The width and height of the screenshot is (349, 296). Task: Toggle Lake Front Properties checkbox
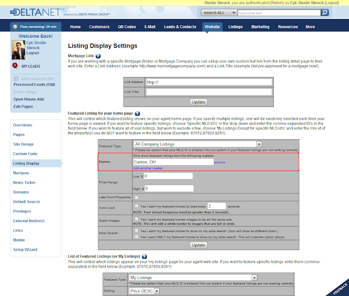point(136,197)
